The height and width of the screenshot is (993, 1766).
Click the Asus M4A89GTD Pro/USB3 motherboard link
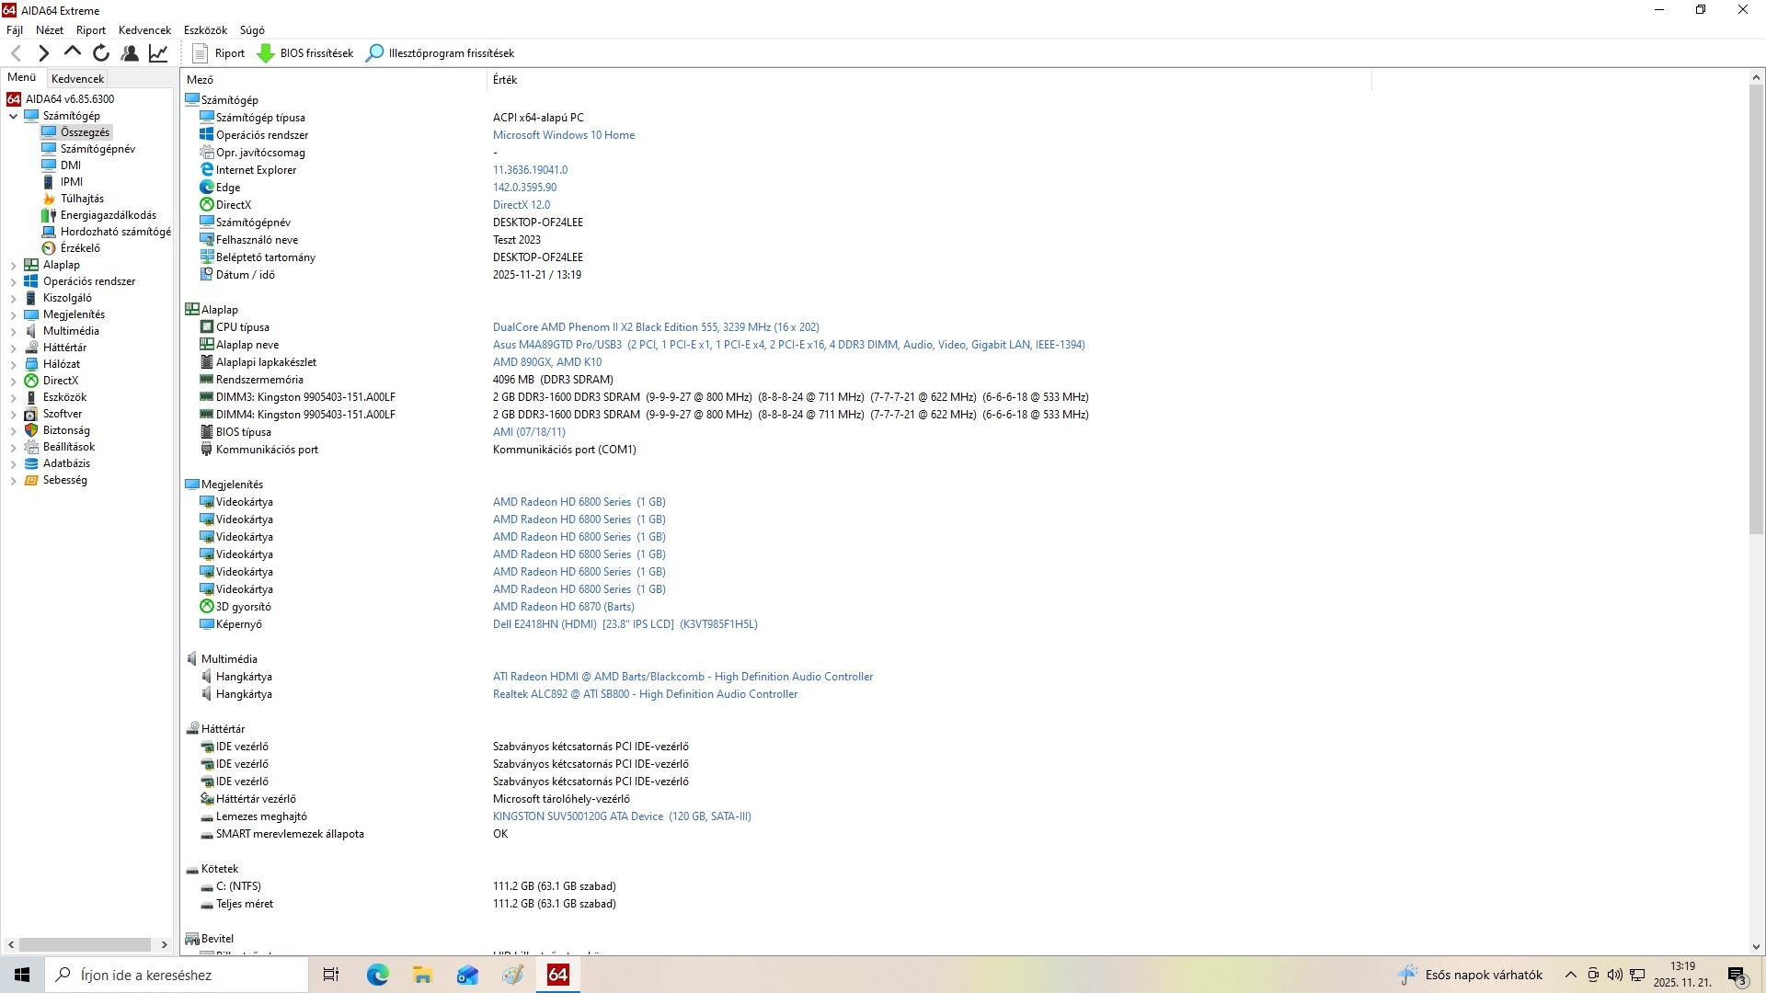[556, 345]
